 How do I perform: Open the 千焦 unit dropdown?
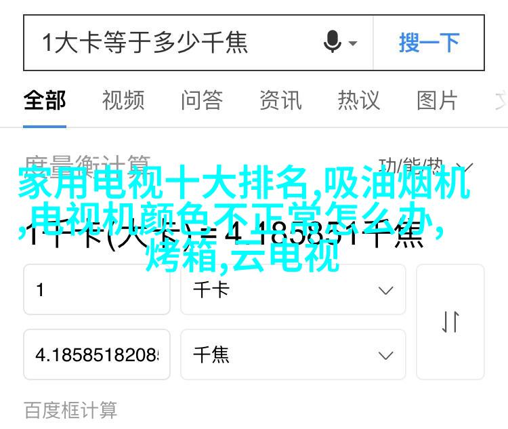click(293, 354)
